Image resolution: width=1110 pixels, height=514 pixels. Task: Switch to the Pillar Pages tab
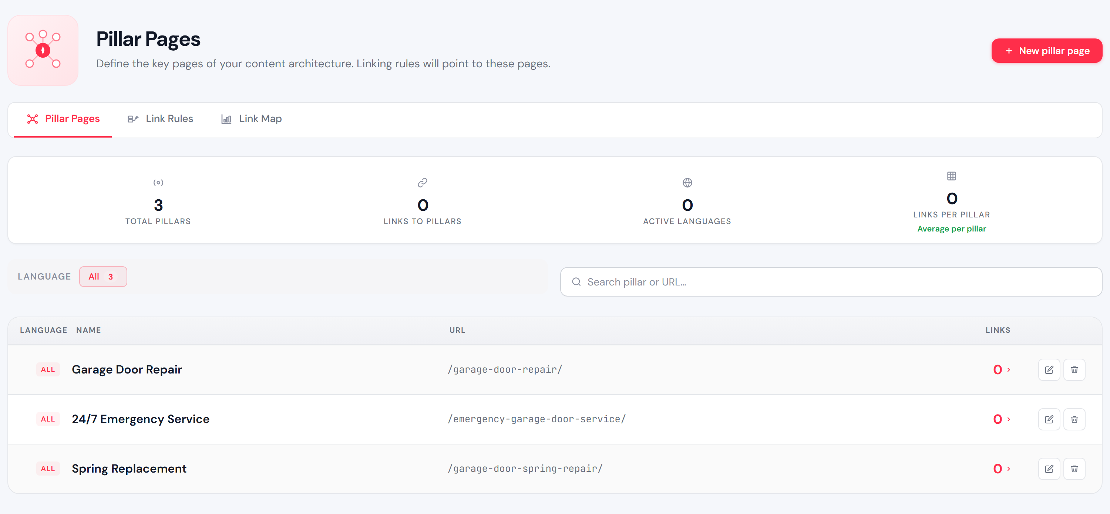point(63,119)
